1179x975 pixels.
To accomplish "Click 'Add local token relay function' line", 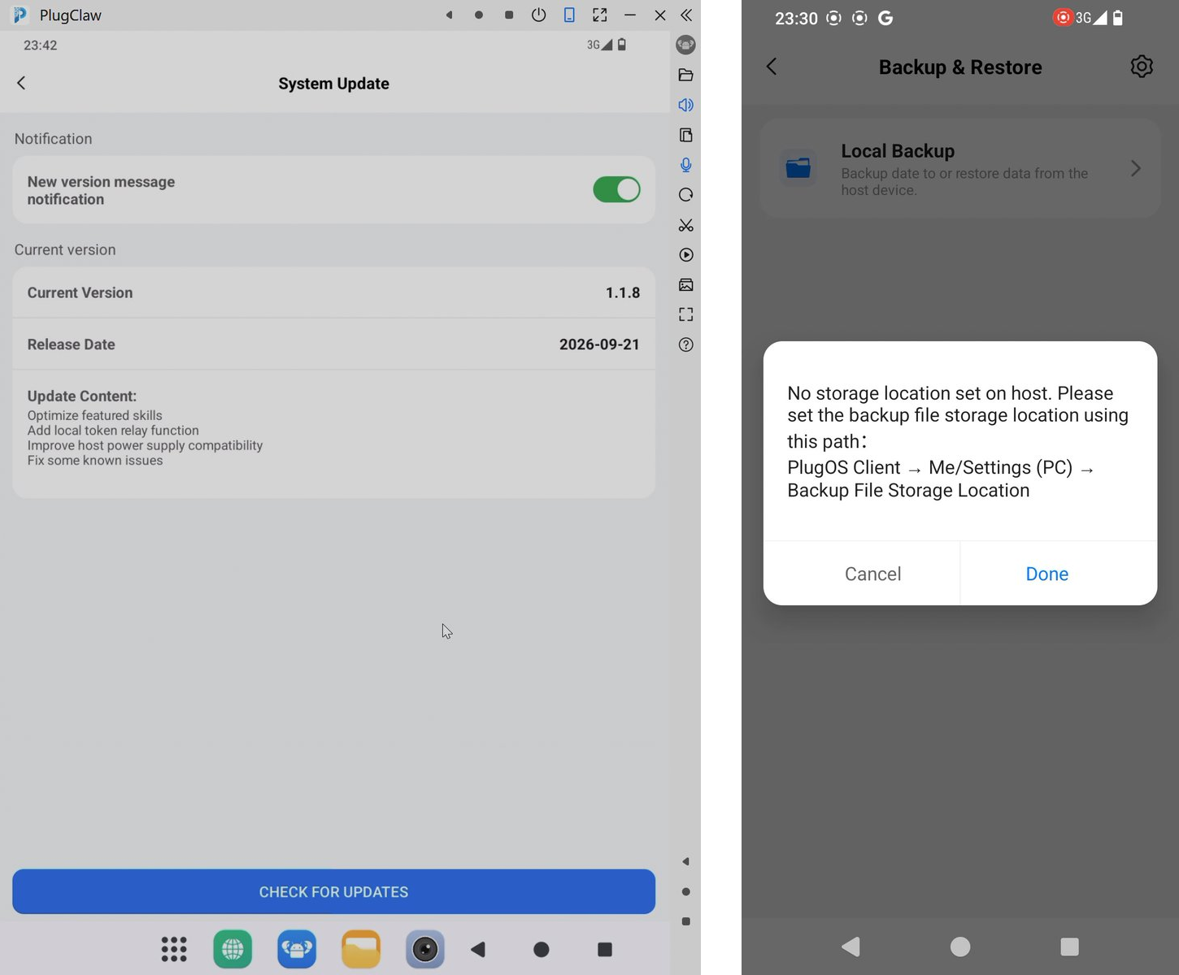I will 113,431.
